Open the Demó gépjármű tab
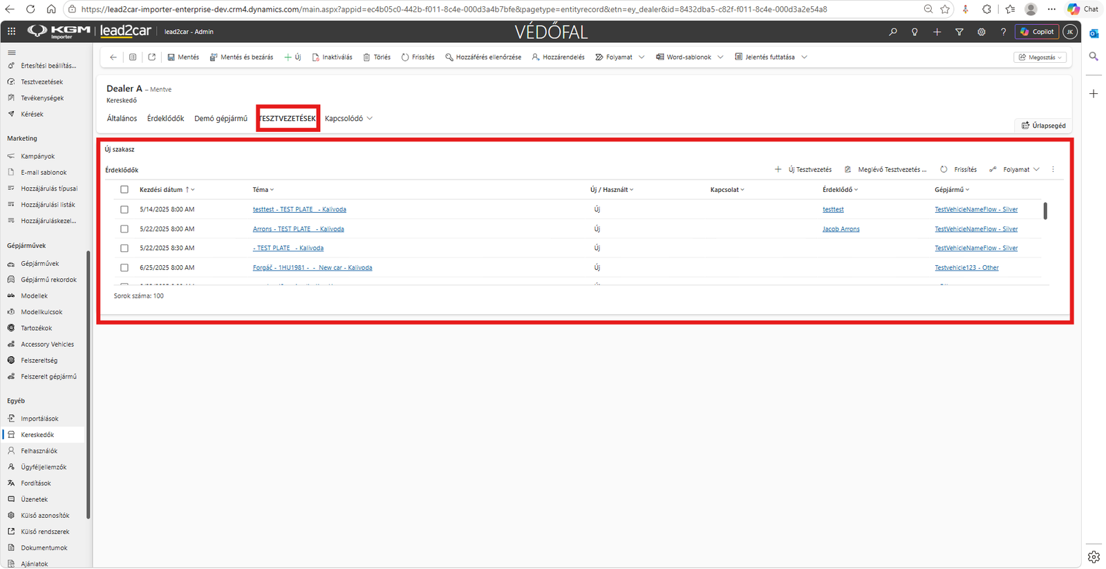This screenshot has height=569, width=1106. 221,119
